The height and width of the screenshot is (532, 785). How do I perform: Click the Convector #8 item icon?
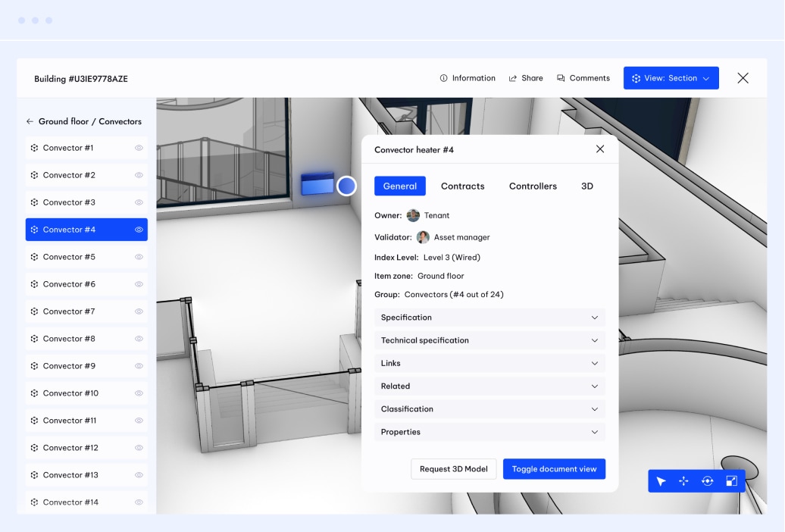click(x=34, y=339)
